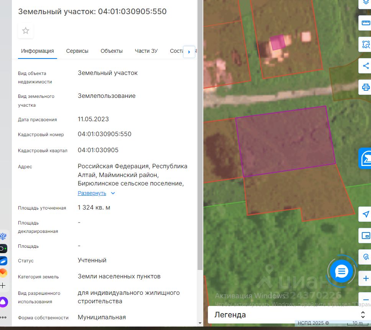This screenshot has width=371, height=330.
Task: Open the round chat support button
Action: tap(342, 271)
